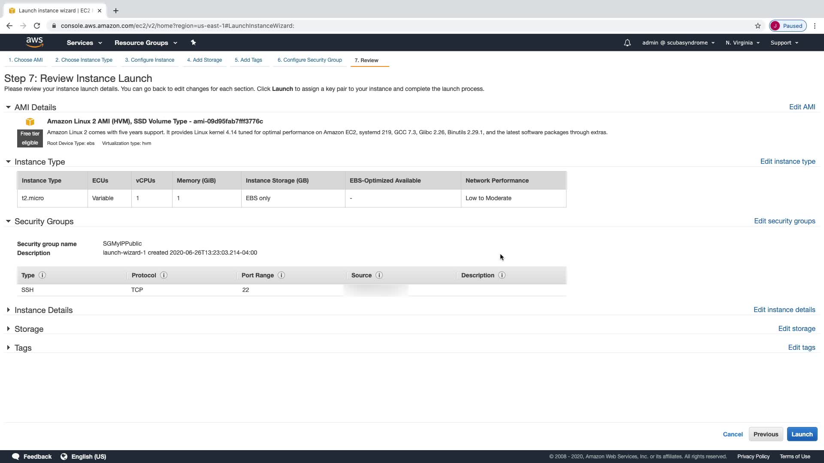Click the Edit security groups link

pos(784,221)
